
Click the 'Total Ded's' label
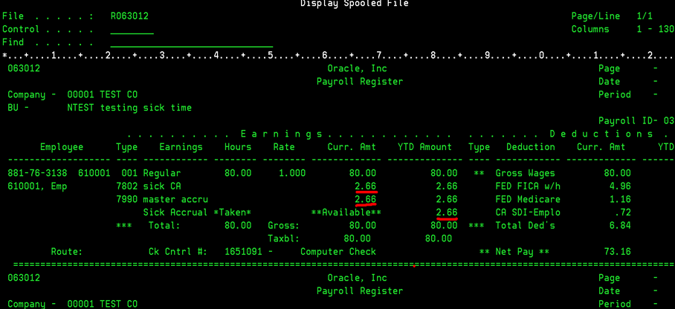[x=525, y=226]
